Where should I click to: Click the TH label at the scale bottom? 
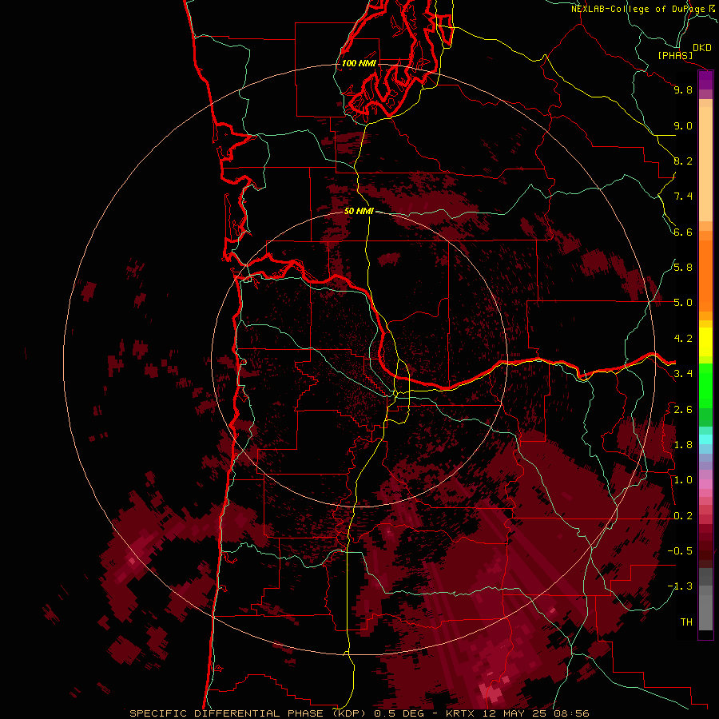pos(686,622)
